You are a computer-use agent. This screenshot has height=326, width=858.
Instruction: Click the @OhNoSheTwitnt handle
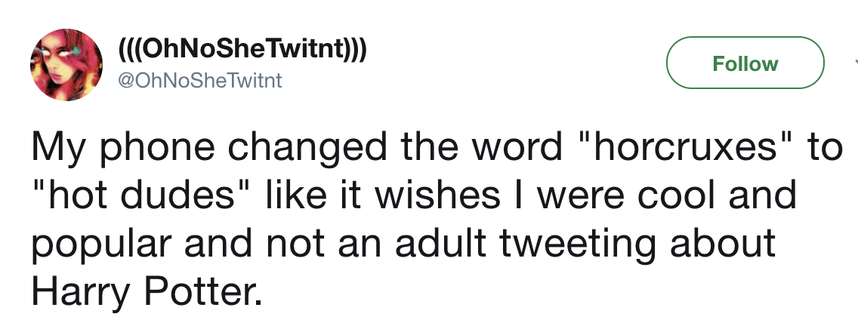point(199,80)
